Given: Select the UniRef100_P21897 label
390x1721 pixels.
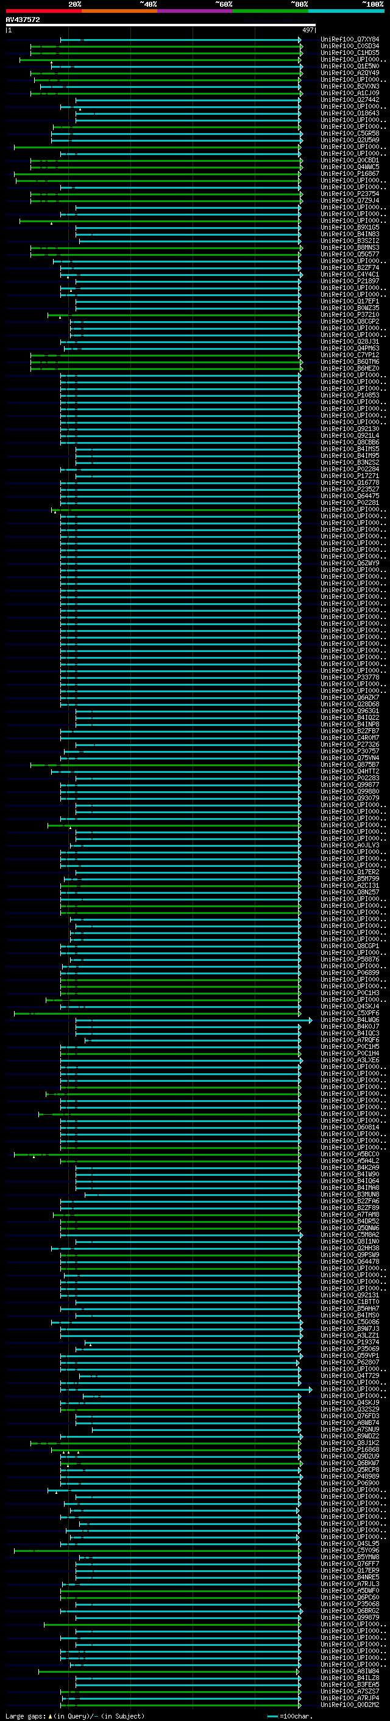Looking at the screenshot, I should click(350, 281).
